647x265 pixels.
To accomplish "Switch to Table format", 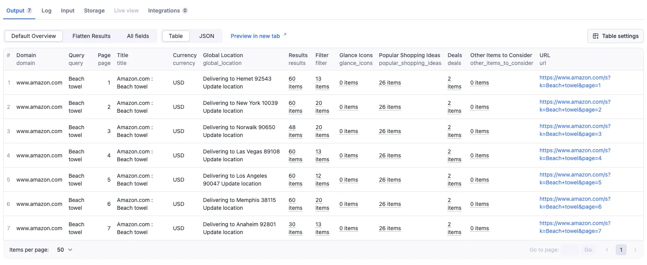I will point(176,36).
